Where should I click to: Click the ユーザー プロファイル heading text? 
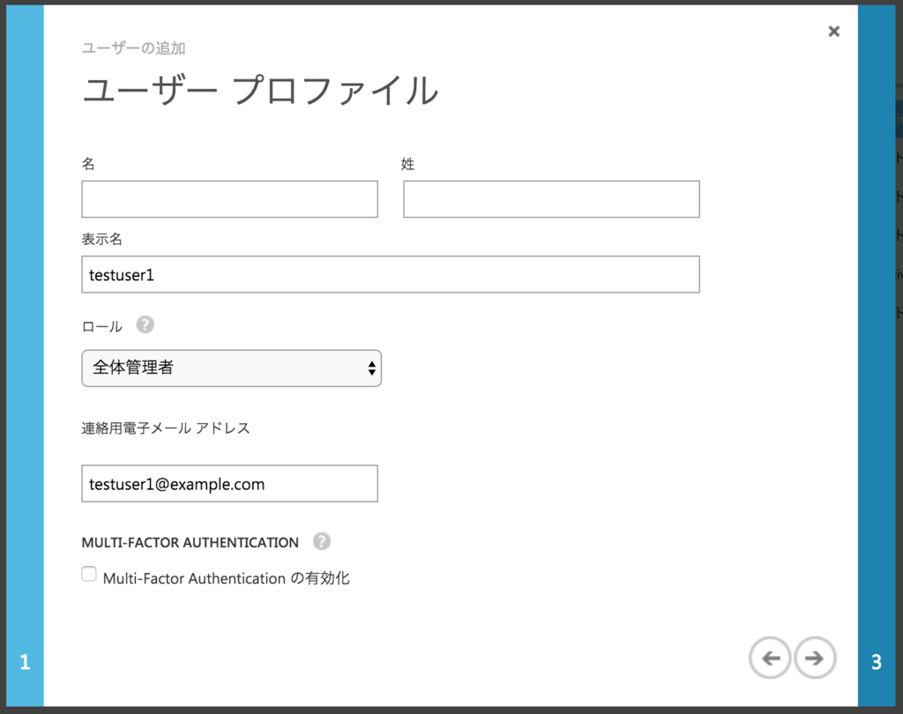click(260, 91)
